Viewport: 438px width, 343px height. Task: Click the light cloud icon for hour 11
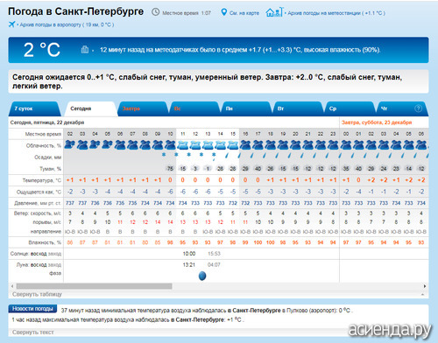coord(183,144)
